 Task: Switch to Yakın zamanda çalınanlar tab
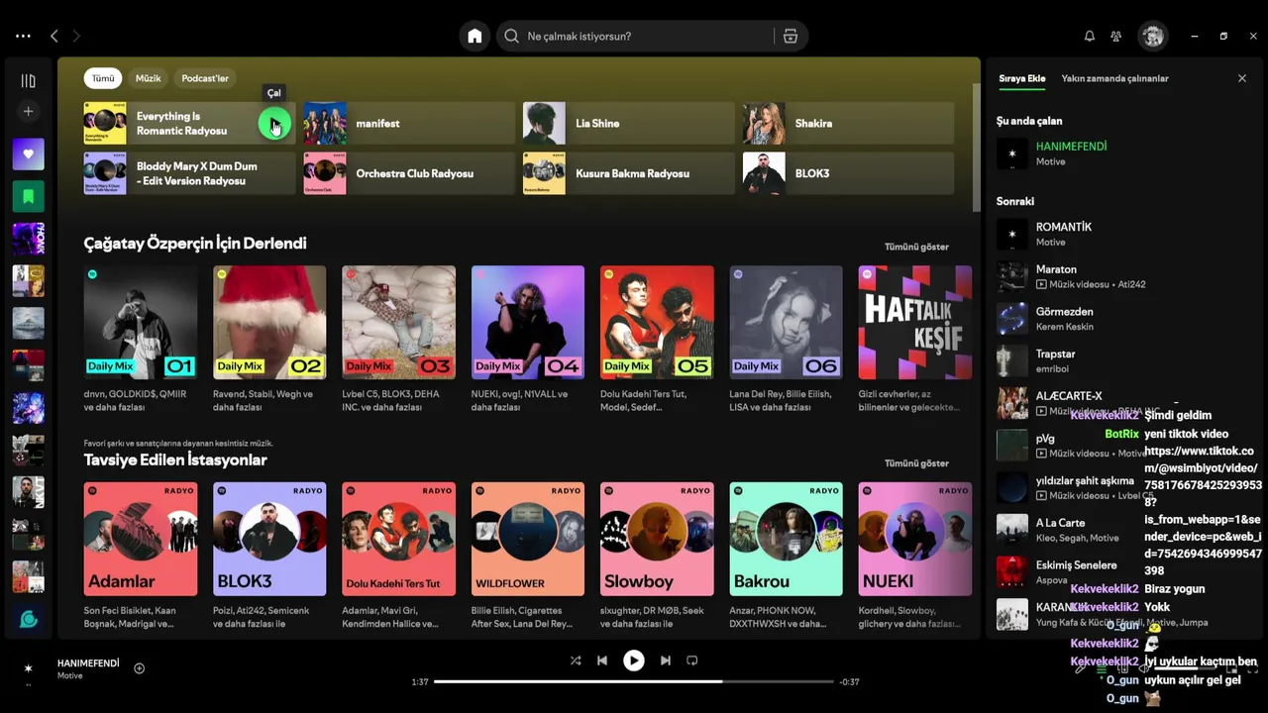point(1115,78)
